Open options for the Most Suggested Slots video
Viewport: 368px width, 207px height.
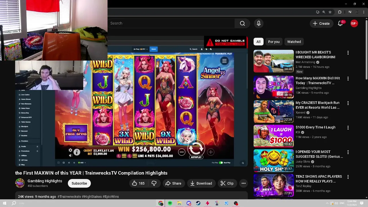point(348,152)
